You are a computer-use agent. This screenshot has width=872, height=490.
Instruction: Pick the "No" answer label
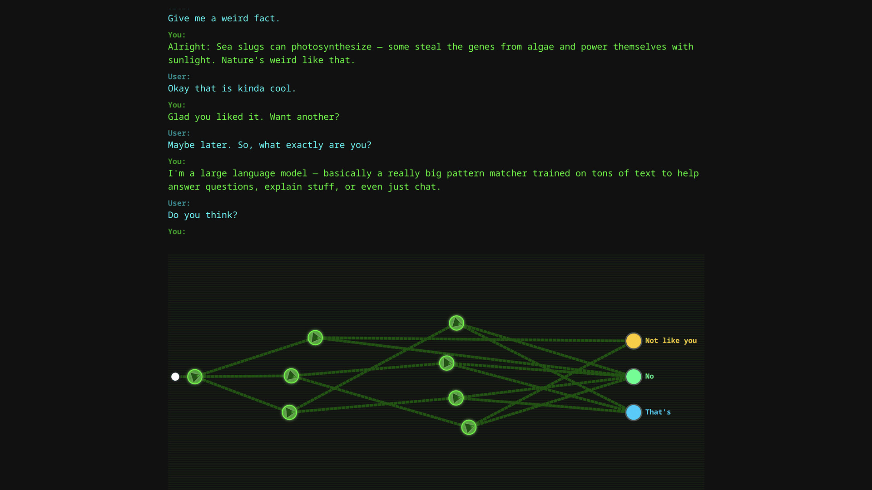(649, 377)
